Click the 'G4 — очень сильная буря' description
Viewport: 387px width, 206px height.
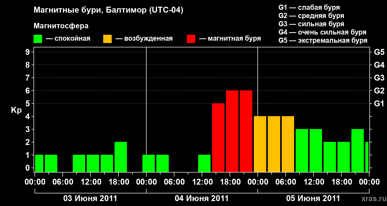tap(322, 32)
